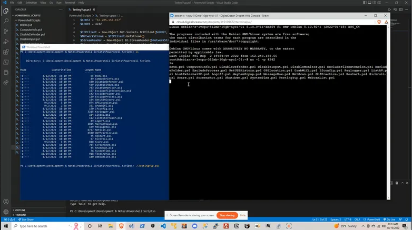Image resolution: width=412 pixels, height=230 pixels.
Task: Open the Source Control view in VS Code
Action: tap(6, 31)
